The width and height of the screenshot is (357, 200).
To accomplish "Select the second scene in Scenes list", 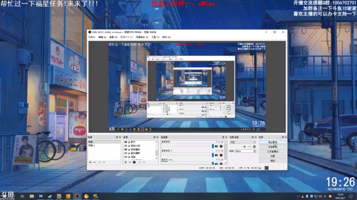I will [104, 146].
